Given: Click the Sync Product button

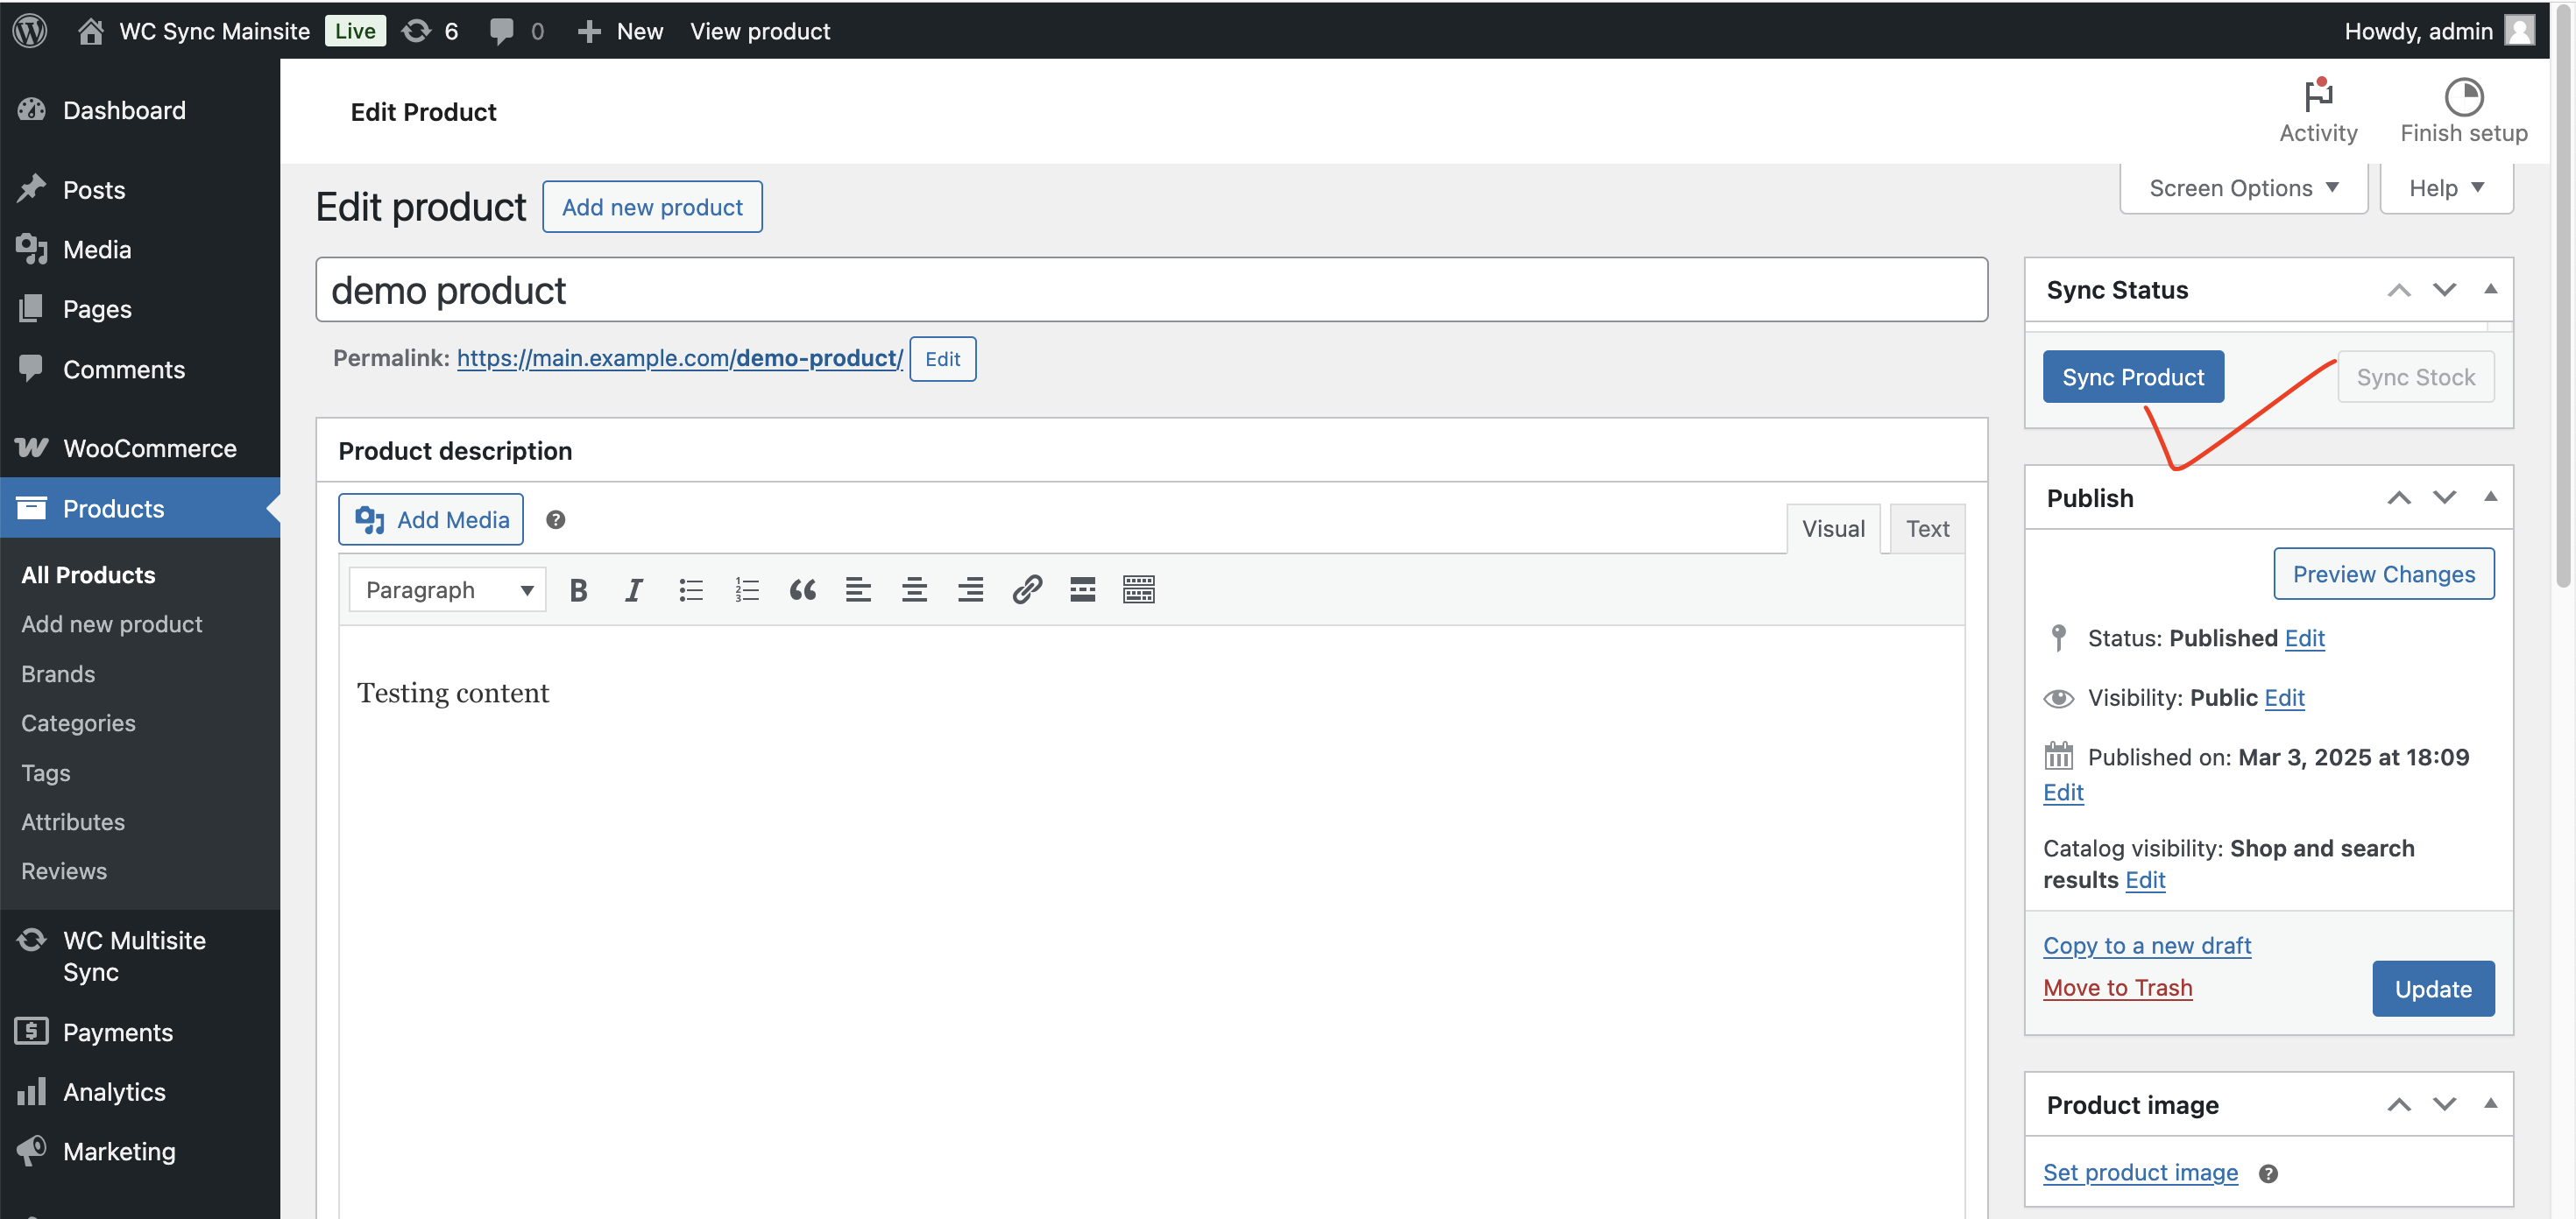Looking at the screenshot, I should click(x=2133, y=377).
